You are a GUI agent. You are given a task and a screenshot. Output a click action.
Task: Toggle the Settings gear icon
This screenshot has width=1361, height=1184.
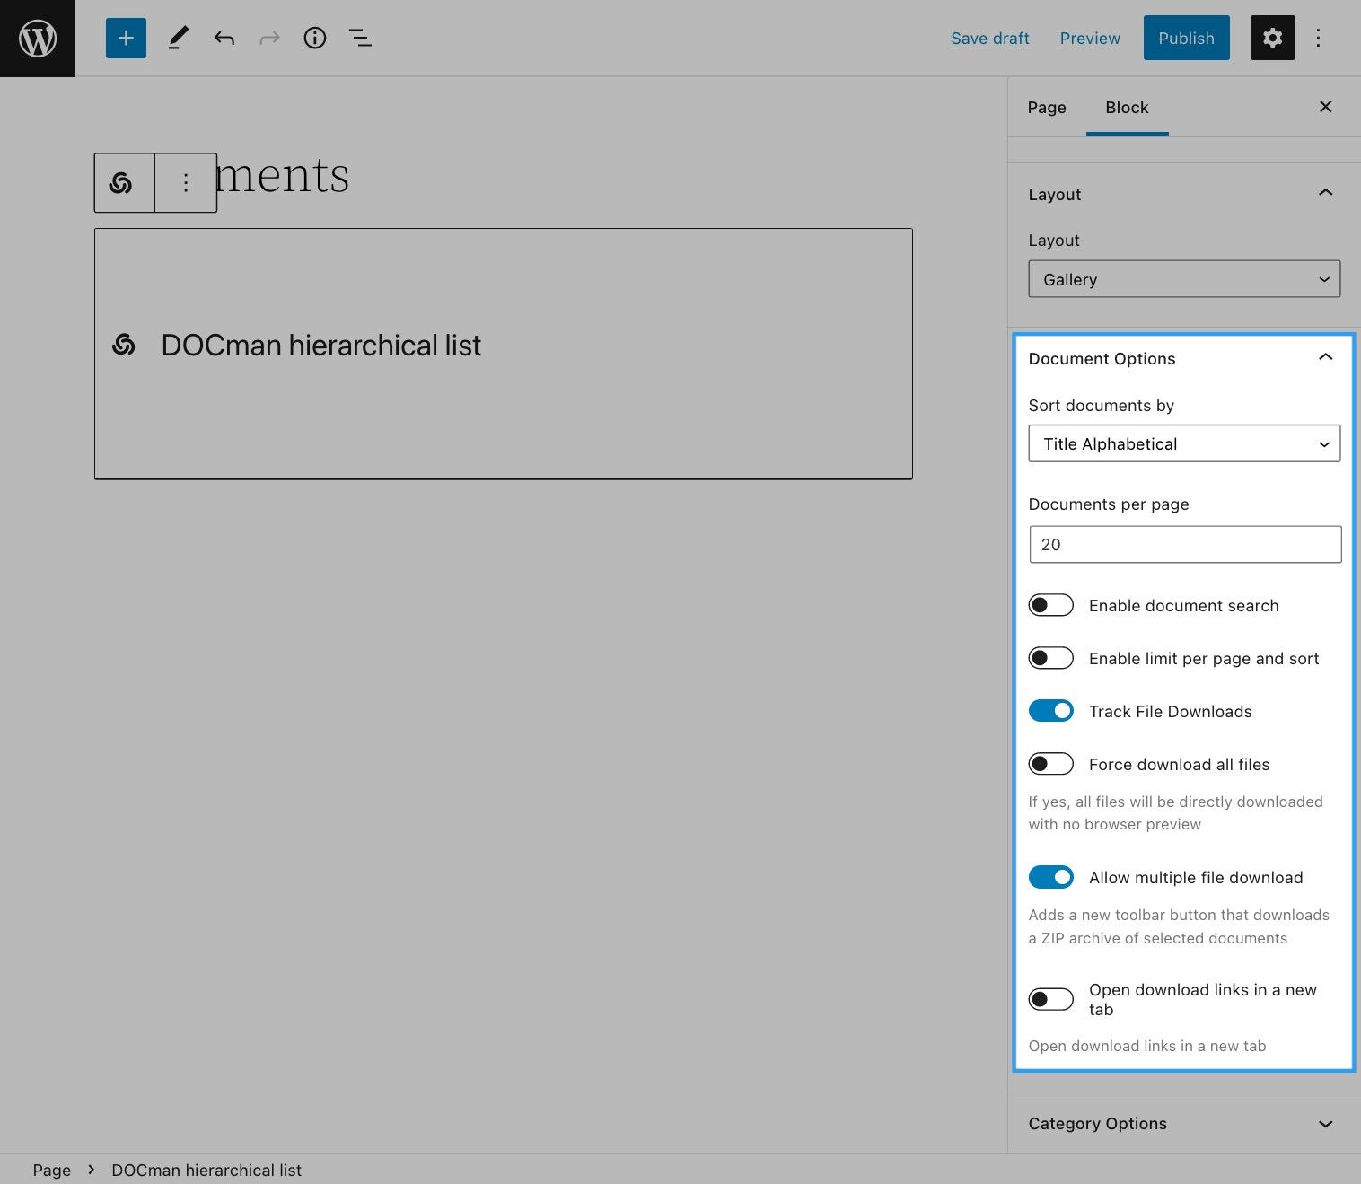[x=1272, y=39]
